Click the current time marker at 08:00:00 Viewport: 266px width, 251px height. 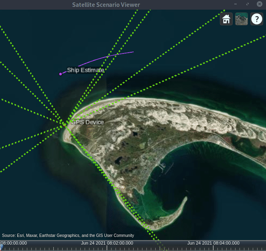tap(1, 245)
